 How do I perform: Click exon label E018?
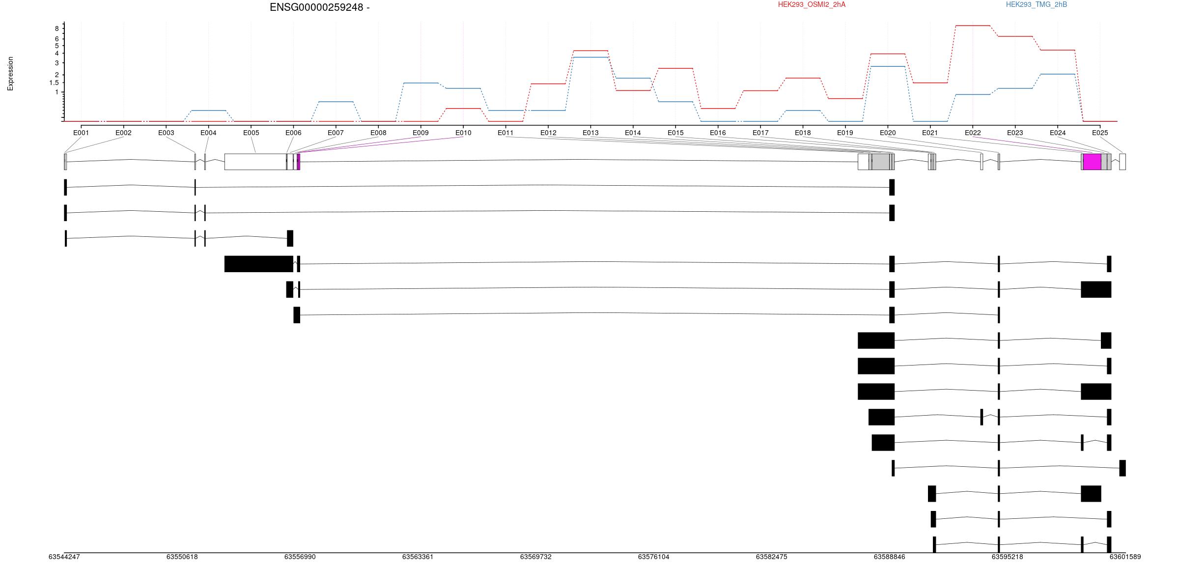tap(803, 133)
